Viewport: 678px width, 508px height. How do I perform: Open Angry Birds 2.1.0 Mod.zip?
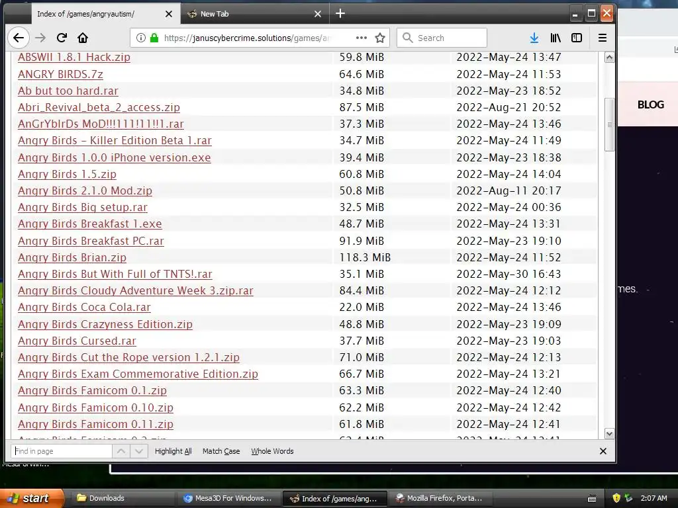[x=85, y=190]
